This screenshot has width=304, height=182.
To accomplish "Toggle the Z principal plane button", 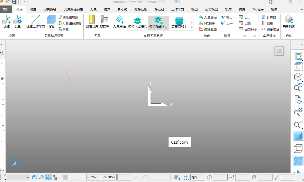I will point(48,178).
